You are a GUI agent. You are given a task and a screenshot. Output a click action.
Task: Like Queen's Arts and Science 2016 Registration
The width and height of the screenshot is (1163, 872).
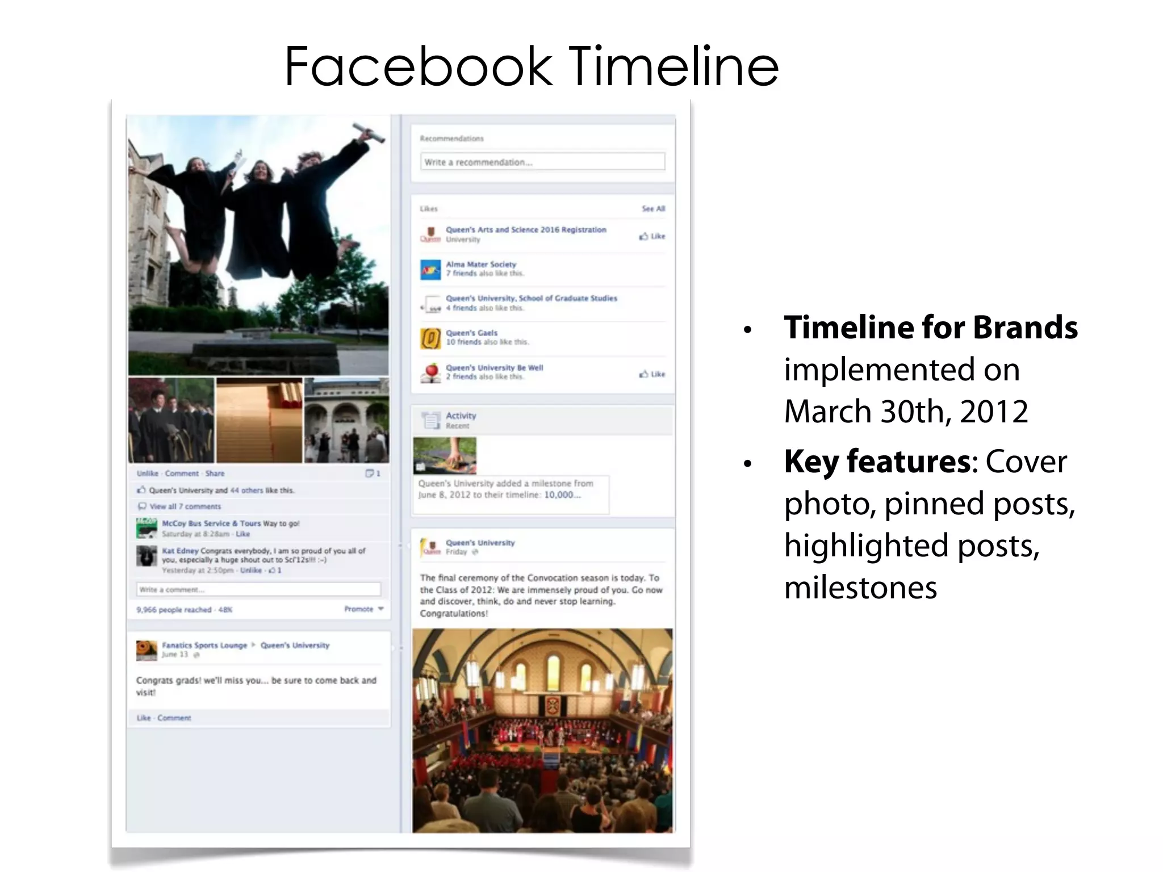click(x=652, y=236)
